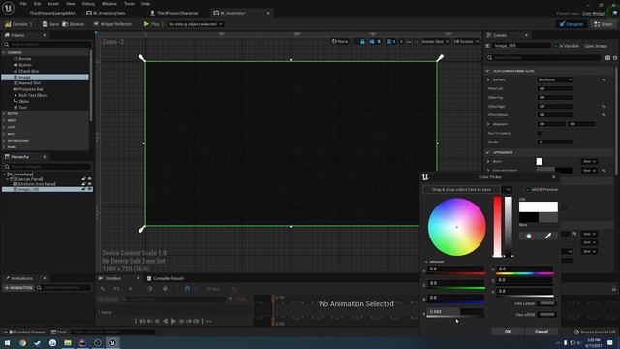Open Brush Bind dropdown

[x=589, y=162]
